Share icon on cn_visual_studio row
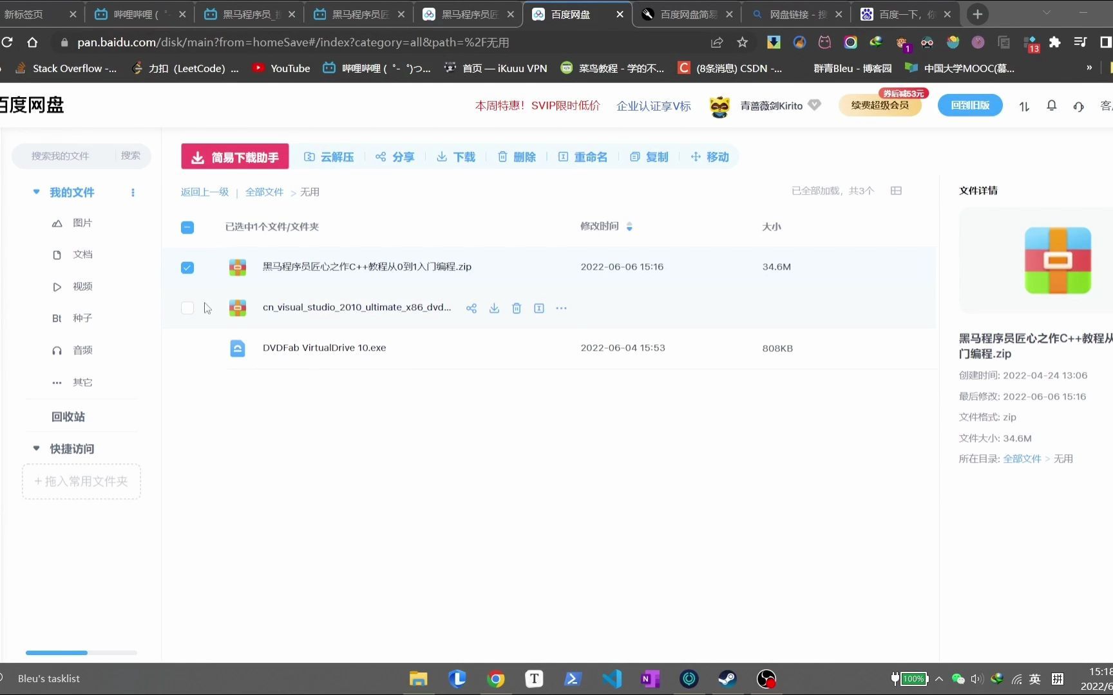 (x=471, y=308)
